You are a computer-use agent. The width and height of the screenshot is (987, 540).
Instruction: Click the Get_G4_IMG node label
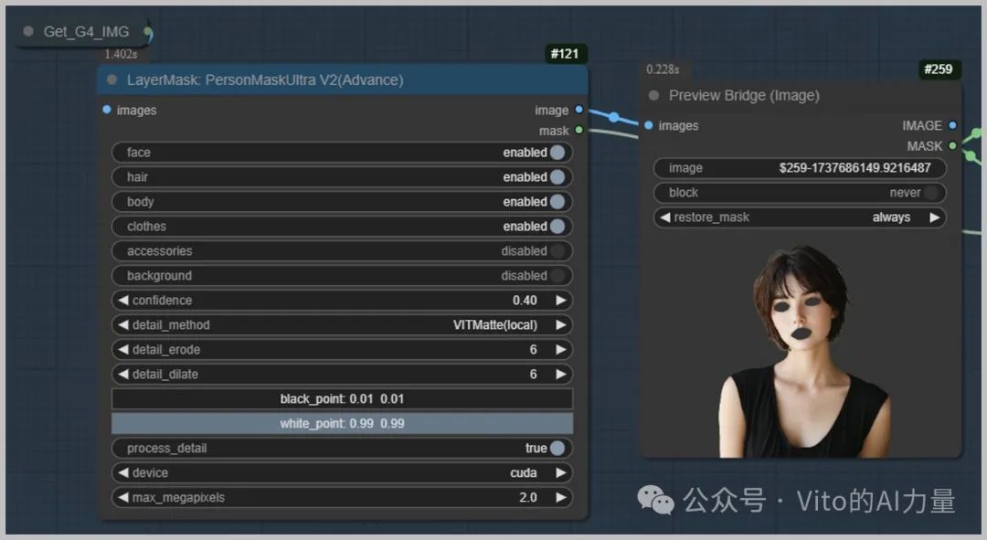point(86,31)
